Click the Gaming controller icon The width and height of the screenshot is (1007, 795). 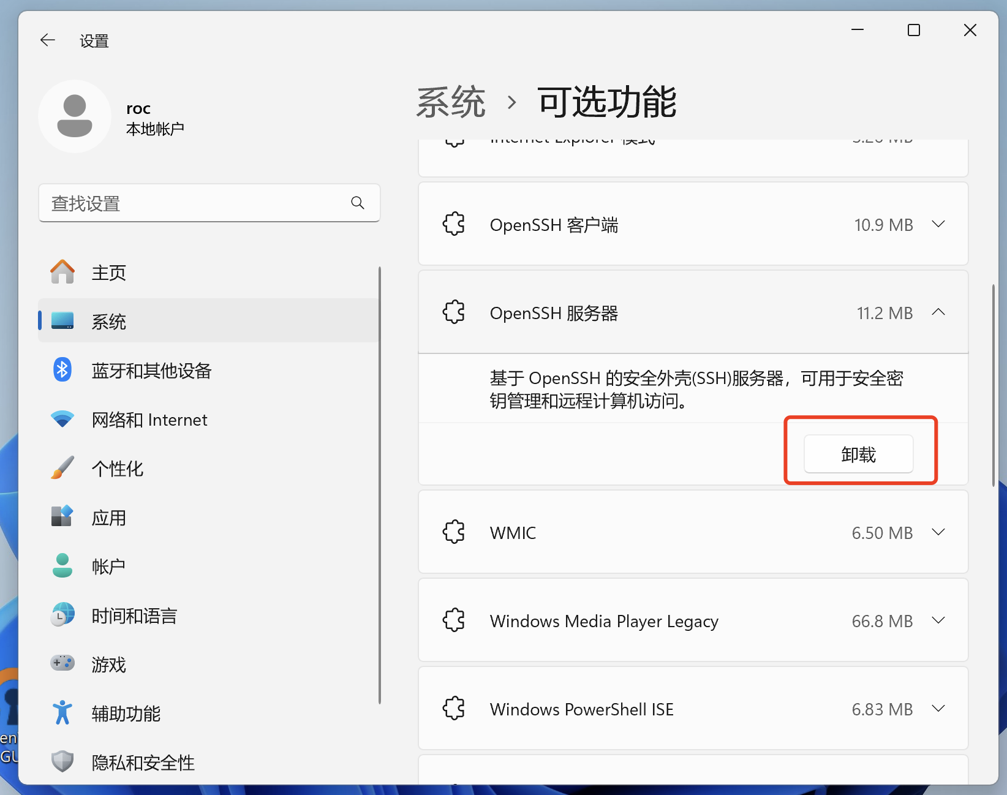click(x=62, y=663)
